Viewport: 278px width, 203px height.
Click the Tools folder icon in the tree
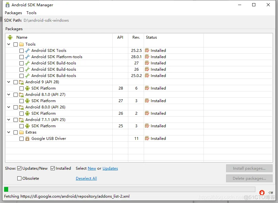21,44
